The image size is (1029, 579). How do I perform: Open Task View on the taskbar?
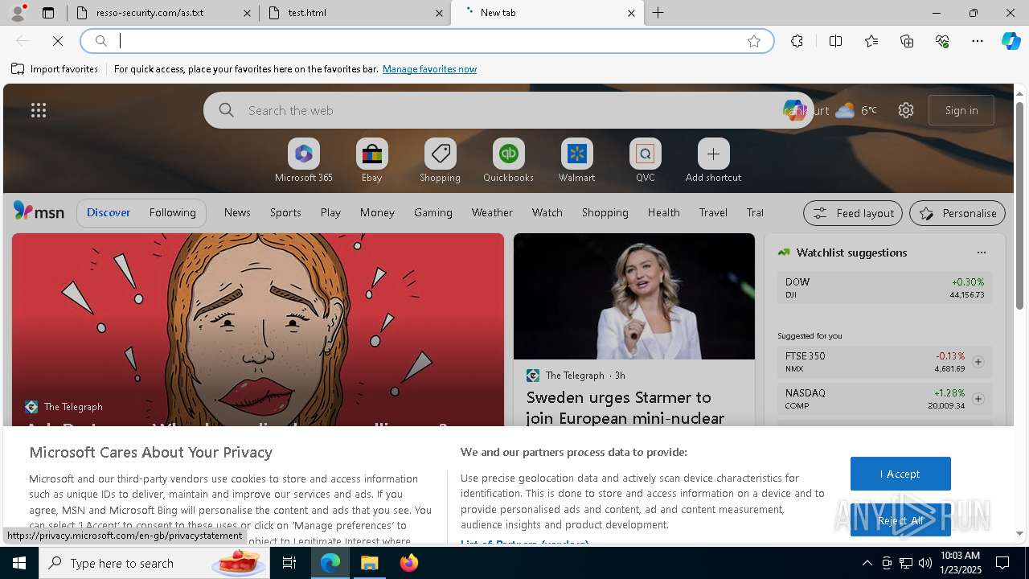pos(289,563)
